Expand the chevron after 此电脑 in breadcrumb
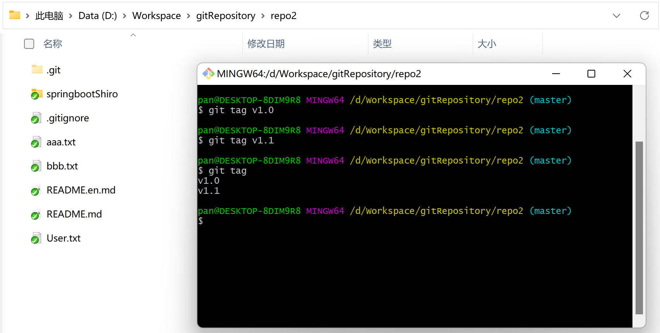Image resolution: width=660 pixels, height=333 pixels. (x=71, y=16)
